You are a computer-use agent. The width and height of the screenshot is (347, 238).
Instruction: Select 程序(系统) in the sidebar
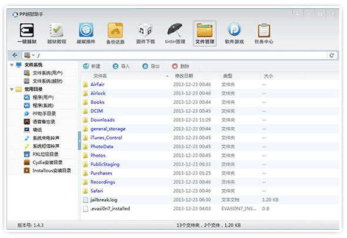39,106
